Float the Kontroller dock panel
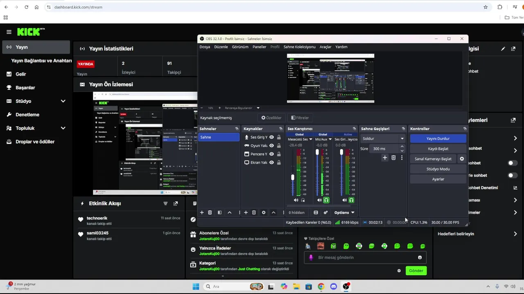 tap(465, 129)
